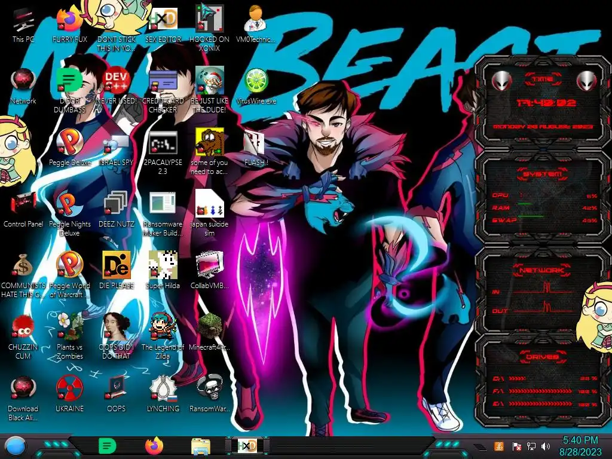Open the network tray icon
The width and height of the screenshot is (612, 459).
[x=531, y=446]
